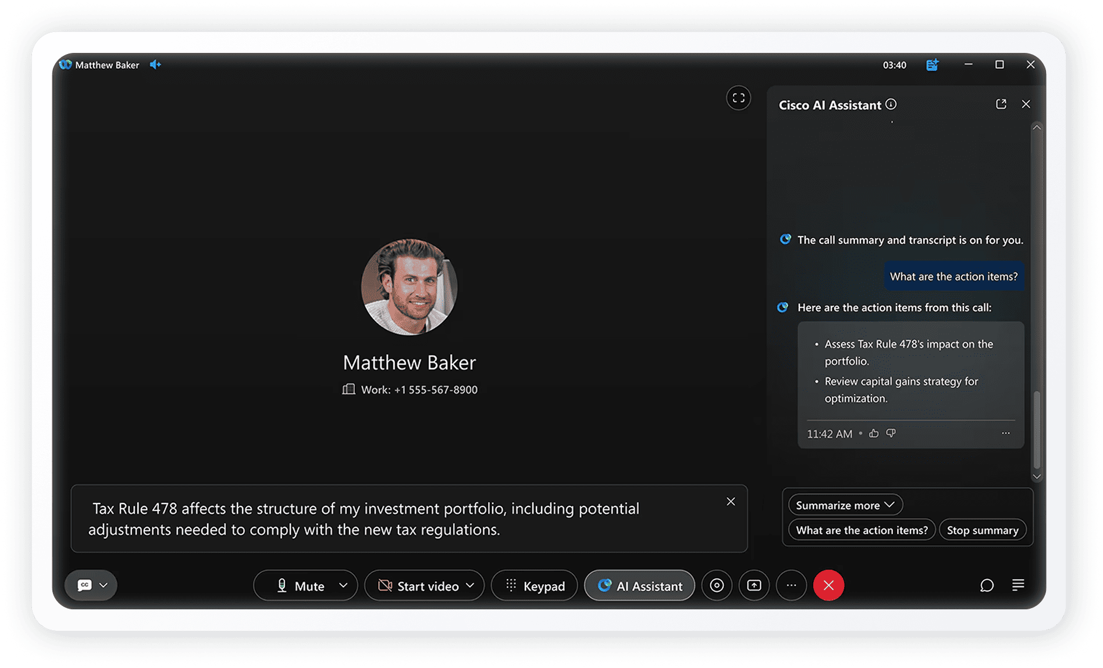This screenshot has width=1103, height=668.
Task: Pop out the Cisco AI Assistant panel
Action: click(x=1001, y=104)
